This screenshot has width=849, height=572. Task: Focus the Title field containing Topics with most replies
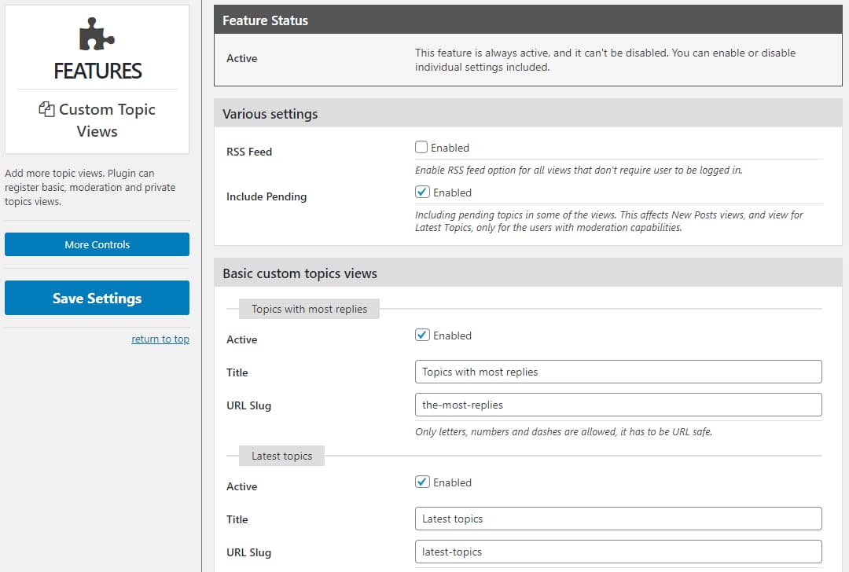(x=619, y=372)
